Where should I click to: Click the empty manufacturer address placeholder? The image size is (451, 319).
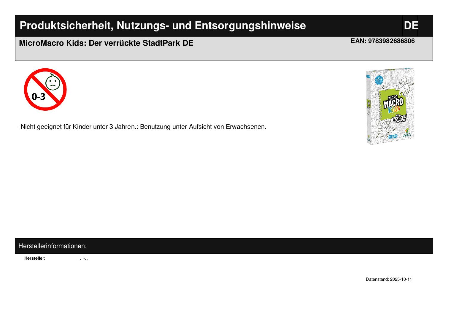83,259
